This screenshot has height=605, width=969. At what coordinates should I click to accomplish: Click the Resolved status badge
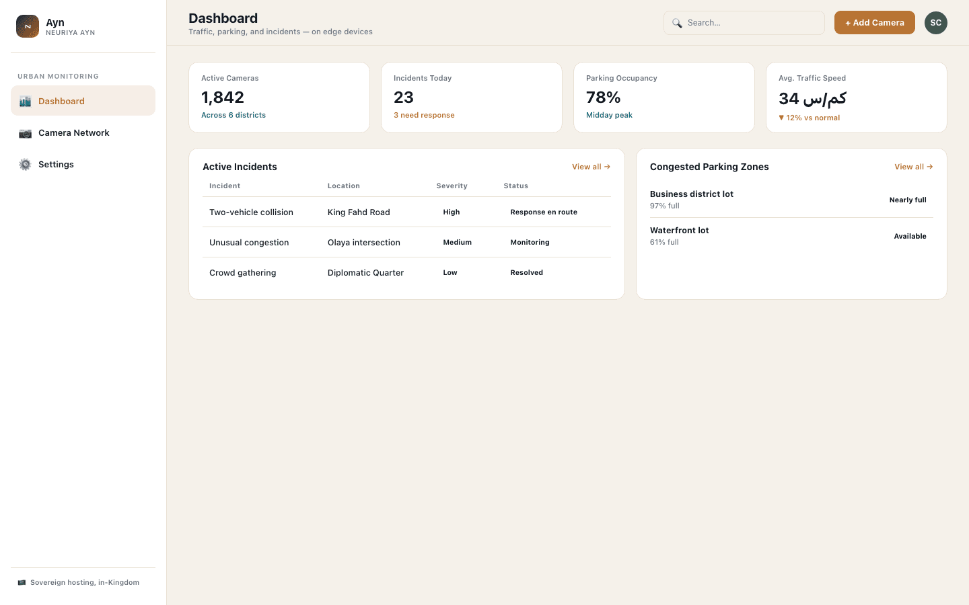(527, 273)
